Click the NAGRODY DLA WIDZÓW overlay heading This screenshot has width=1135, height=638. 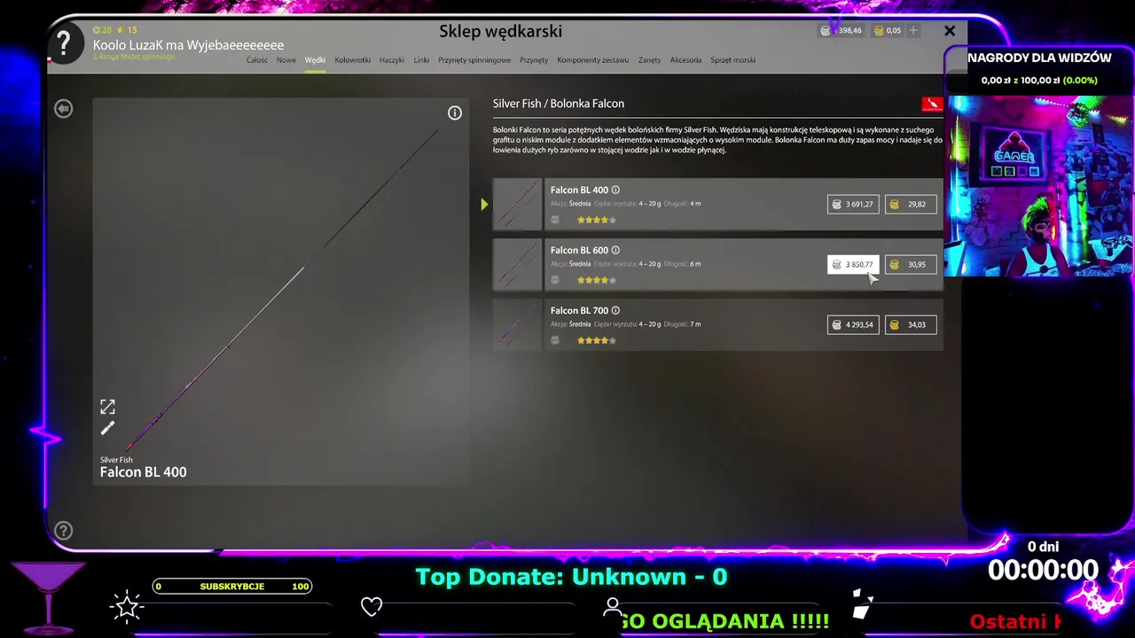click(1039, 58)
